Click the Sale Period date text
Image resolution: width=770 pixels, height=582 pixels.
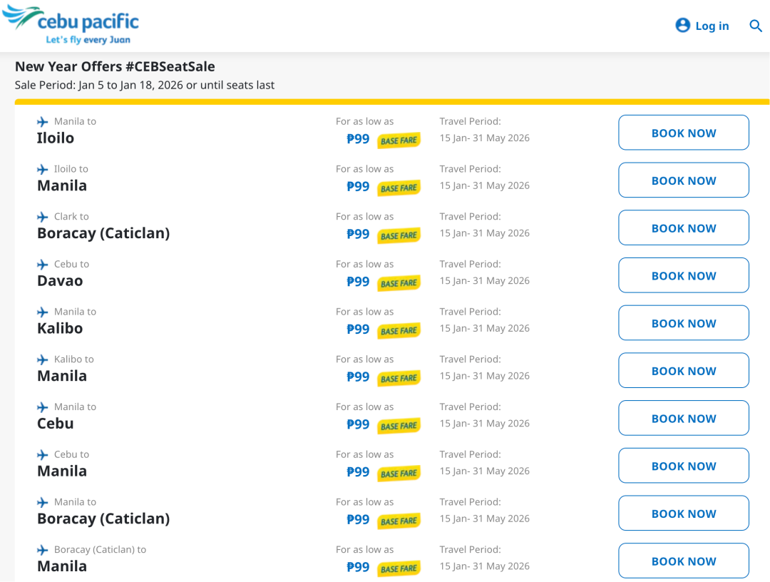(x=144, y=86)
